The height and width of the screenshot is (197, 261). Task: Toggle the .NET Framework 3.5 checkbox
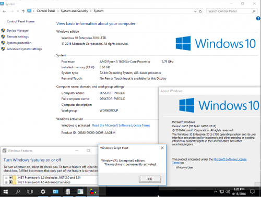pos(10,178)
